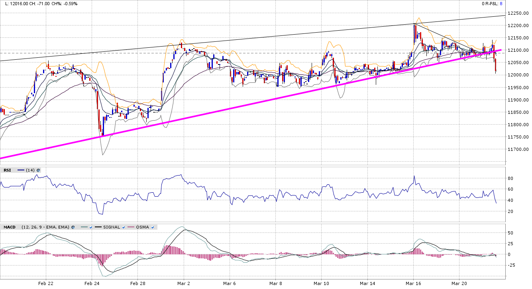
Task: Toggle the MACD line visibility checkbox
Action: coord(91,227)
